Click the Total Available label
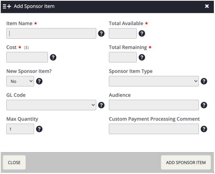Viewport: 215px width, 174px height. [126, 23]
